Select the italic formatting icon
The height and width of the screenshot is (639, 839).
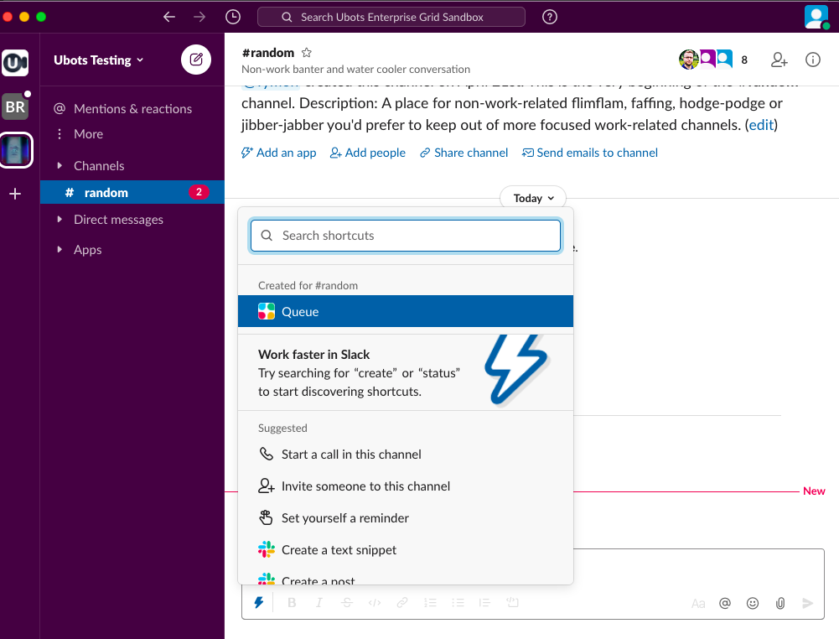click(319, 602)
